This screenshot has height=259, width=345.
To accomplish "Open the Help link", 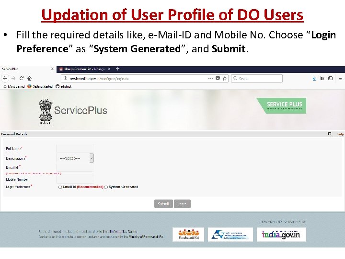I will (340, 134).
